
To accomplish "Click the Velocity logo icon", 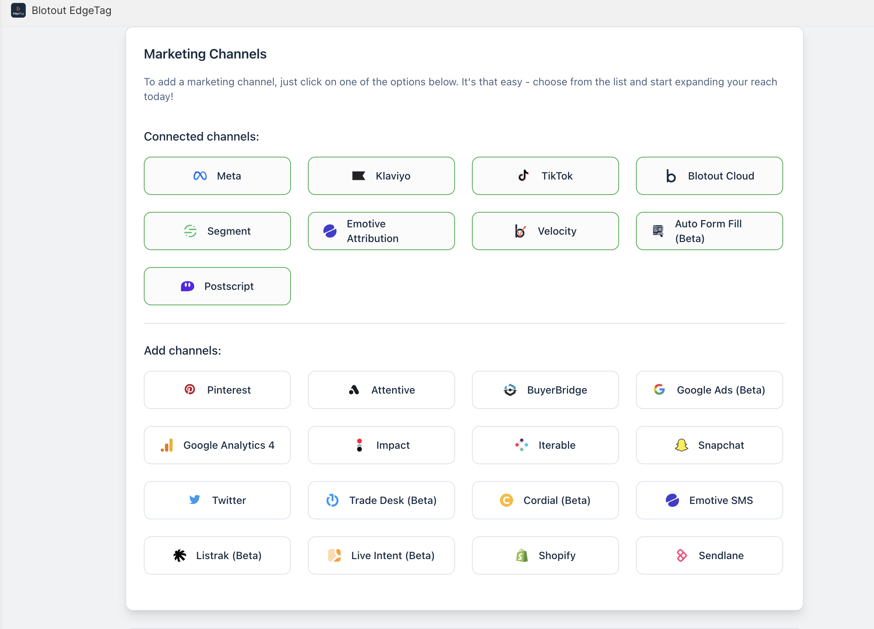I will point(520,231).
